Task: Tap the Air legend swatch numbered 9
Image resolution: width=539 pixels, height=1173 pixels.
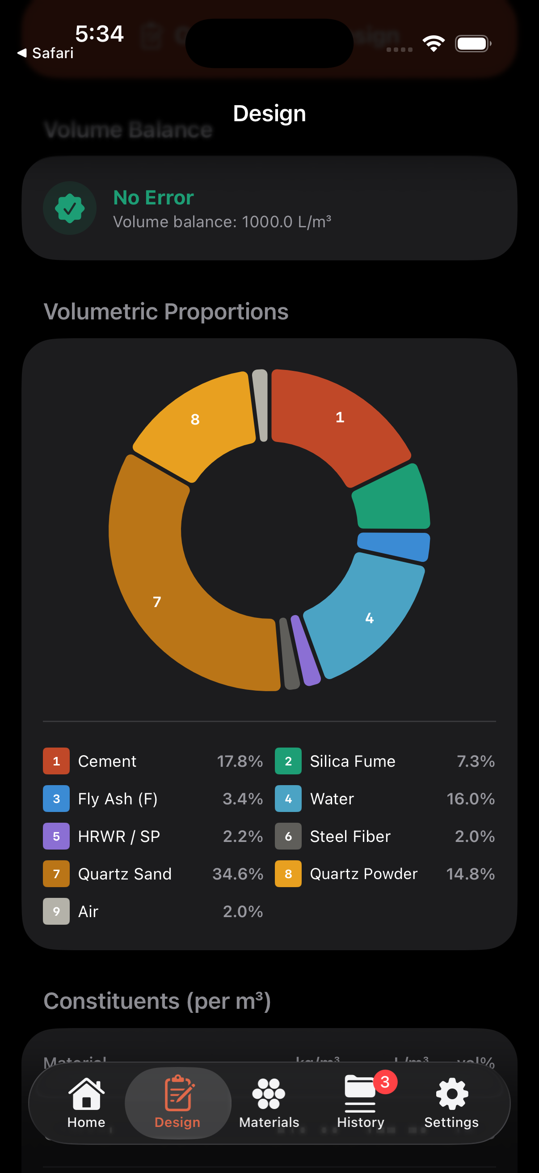Action: point(56,911)
